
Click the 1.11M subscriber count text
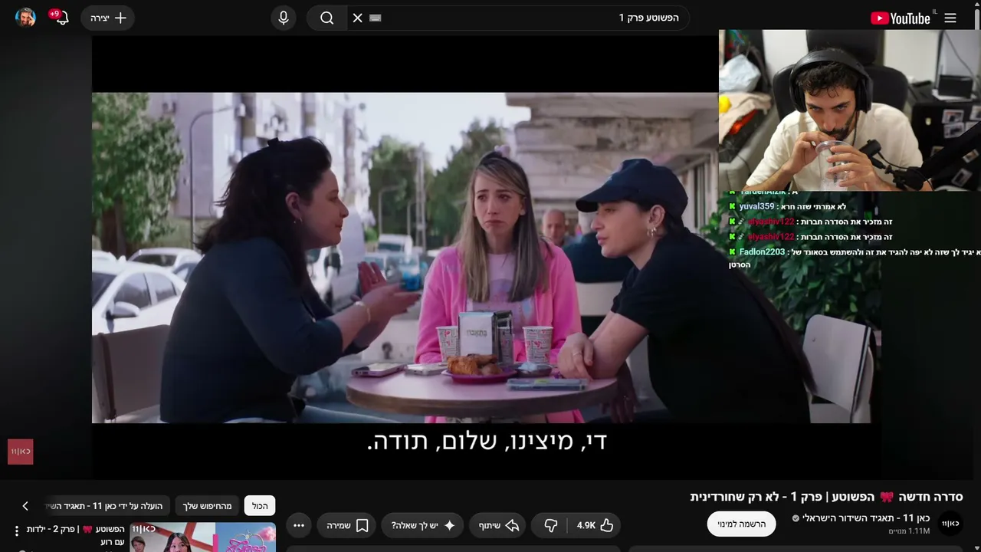point(909,531)
